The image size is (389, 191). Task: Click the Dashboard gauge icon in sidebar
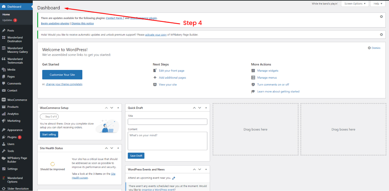pos(4,6)
